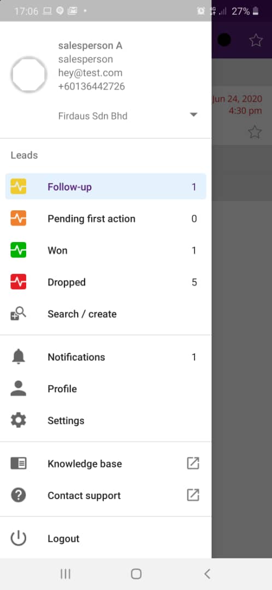272x590 pixels.
Task: Open the yellow Follow-up leads icon
Action: 19,187
